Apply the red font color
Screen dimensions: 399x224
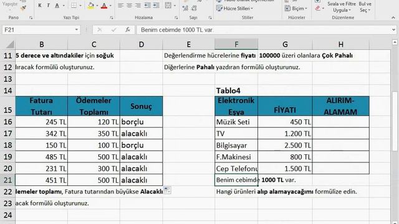pyautogui.click(x=104, y=6)
